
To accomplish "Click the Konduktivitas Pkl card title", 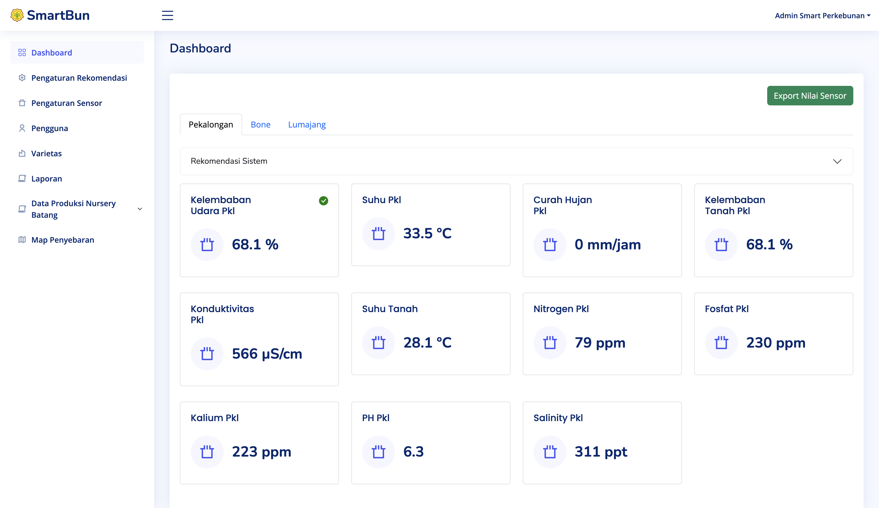I will pos(222,314).
